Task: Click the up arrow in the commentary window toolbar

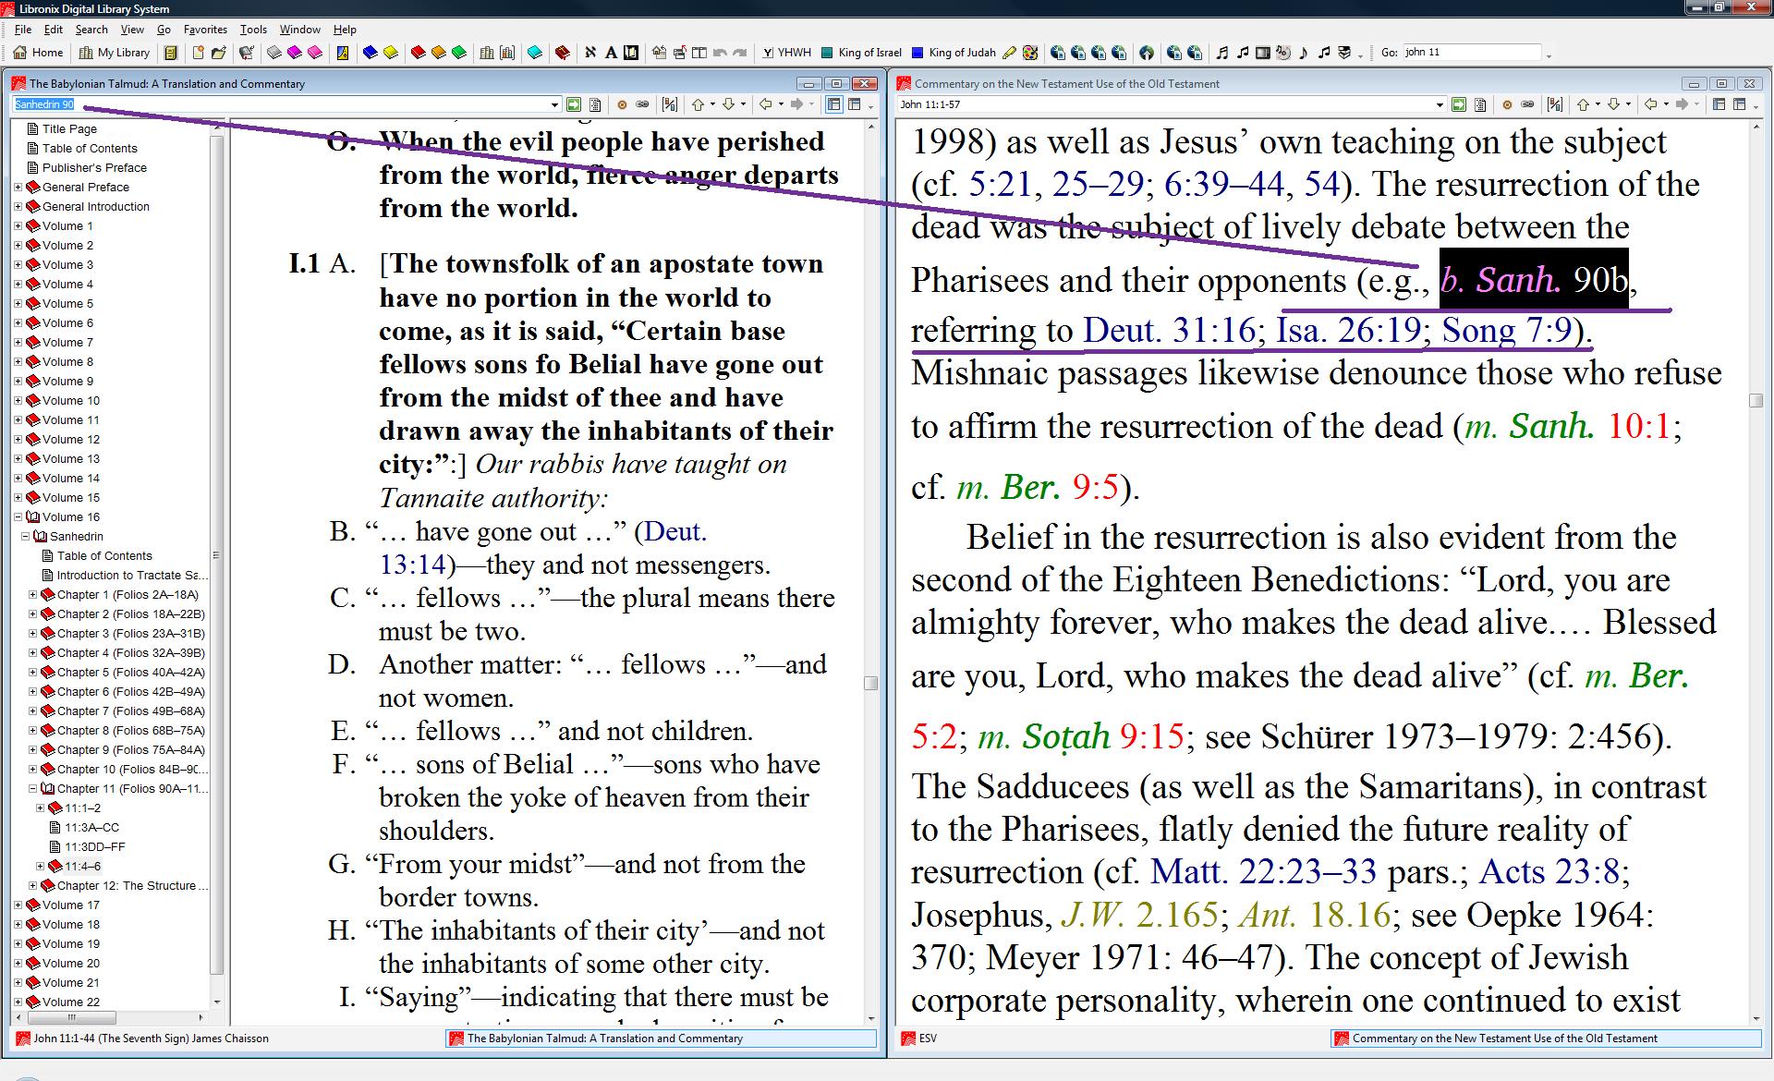Action: pyautogui.click(x=1583, y=104)
